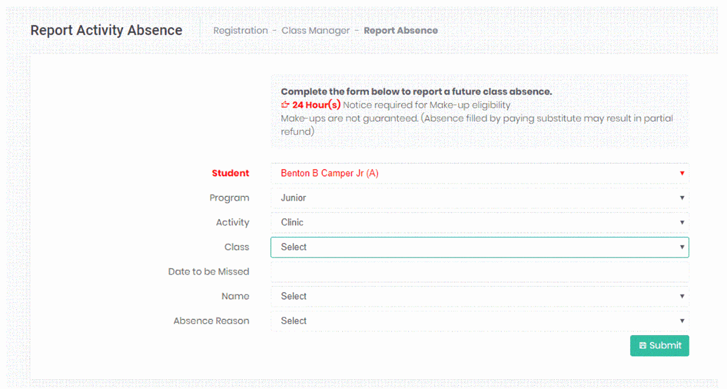Viewport: 727px width, 389px height.
Task: Expand the Name select dropdown
Action: point(479,296)
